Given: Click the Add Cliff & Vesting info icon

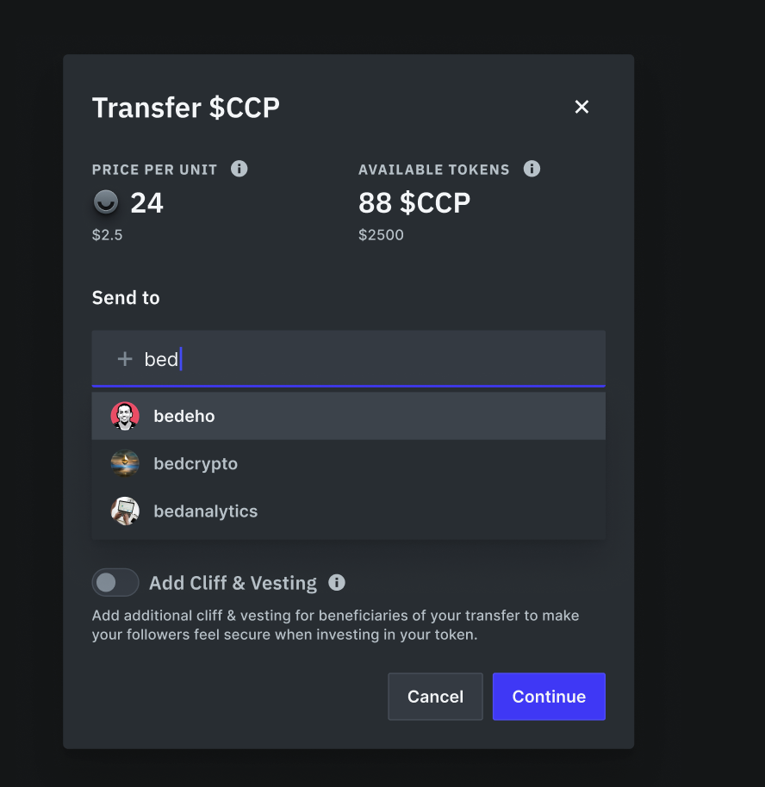Looking at the screenshot, I should click(336, 583).
